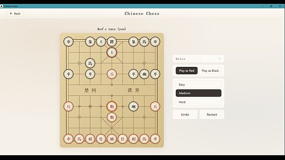Select the left red horse on the bottom row
This screenshot has width=285, height=160.
pos(79,139)
